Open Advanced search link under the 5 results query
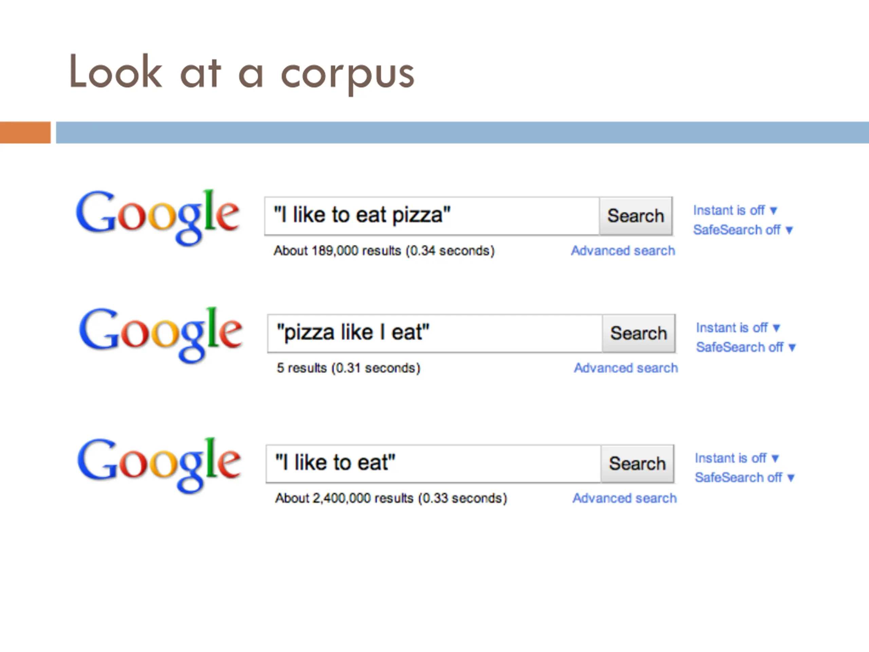This screenshot has height=652, width=869. tap(625, 368)
